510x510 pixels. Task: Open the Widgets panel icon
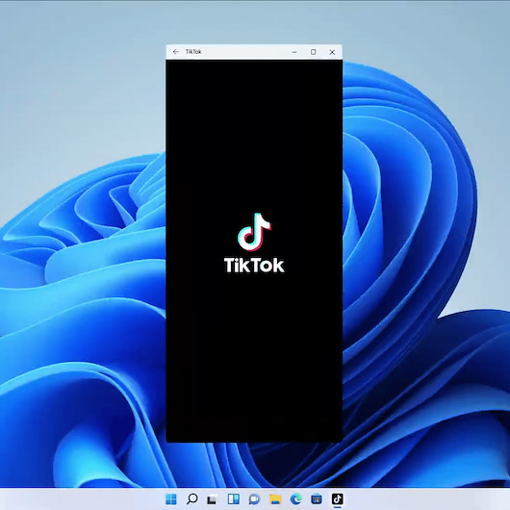[x=234, y=499]
